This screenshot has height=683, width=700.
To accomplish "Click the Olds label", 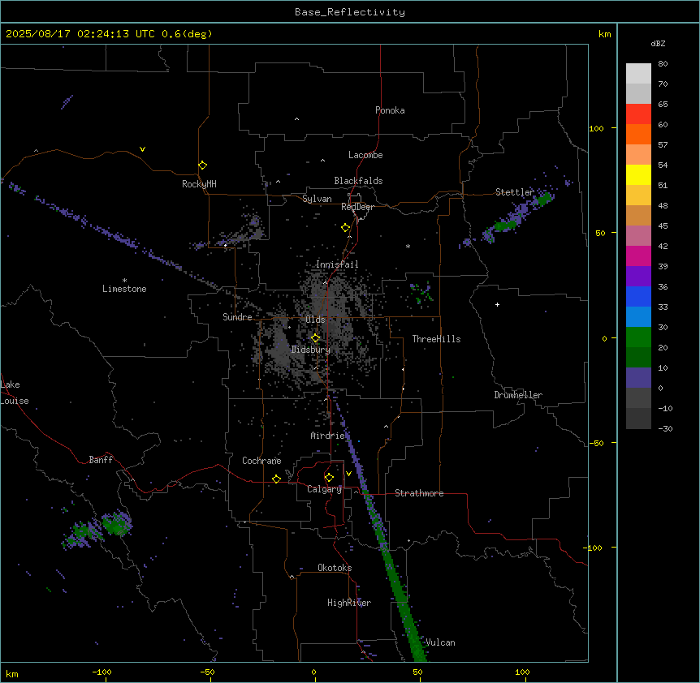I will pos(315,320).
